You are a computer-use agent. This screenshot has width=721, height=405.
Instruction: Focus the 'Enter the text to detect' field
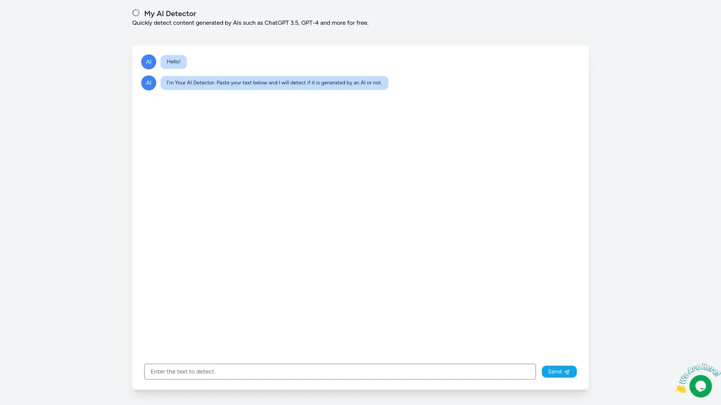tap(340, 372)
